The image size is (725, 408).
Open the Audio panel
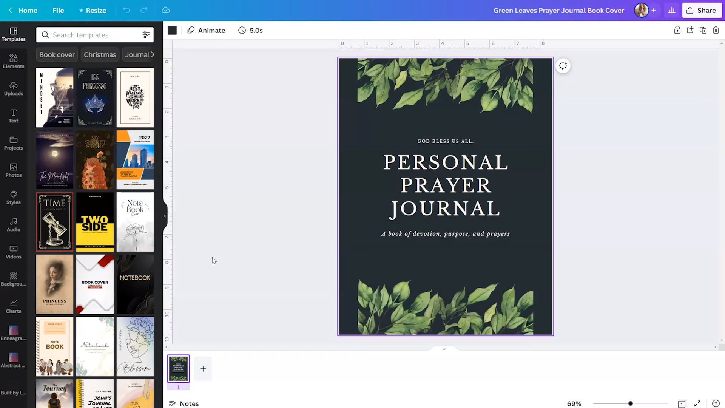pos(13,224)
